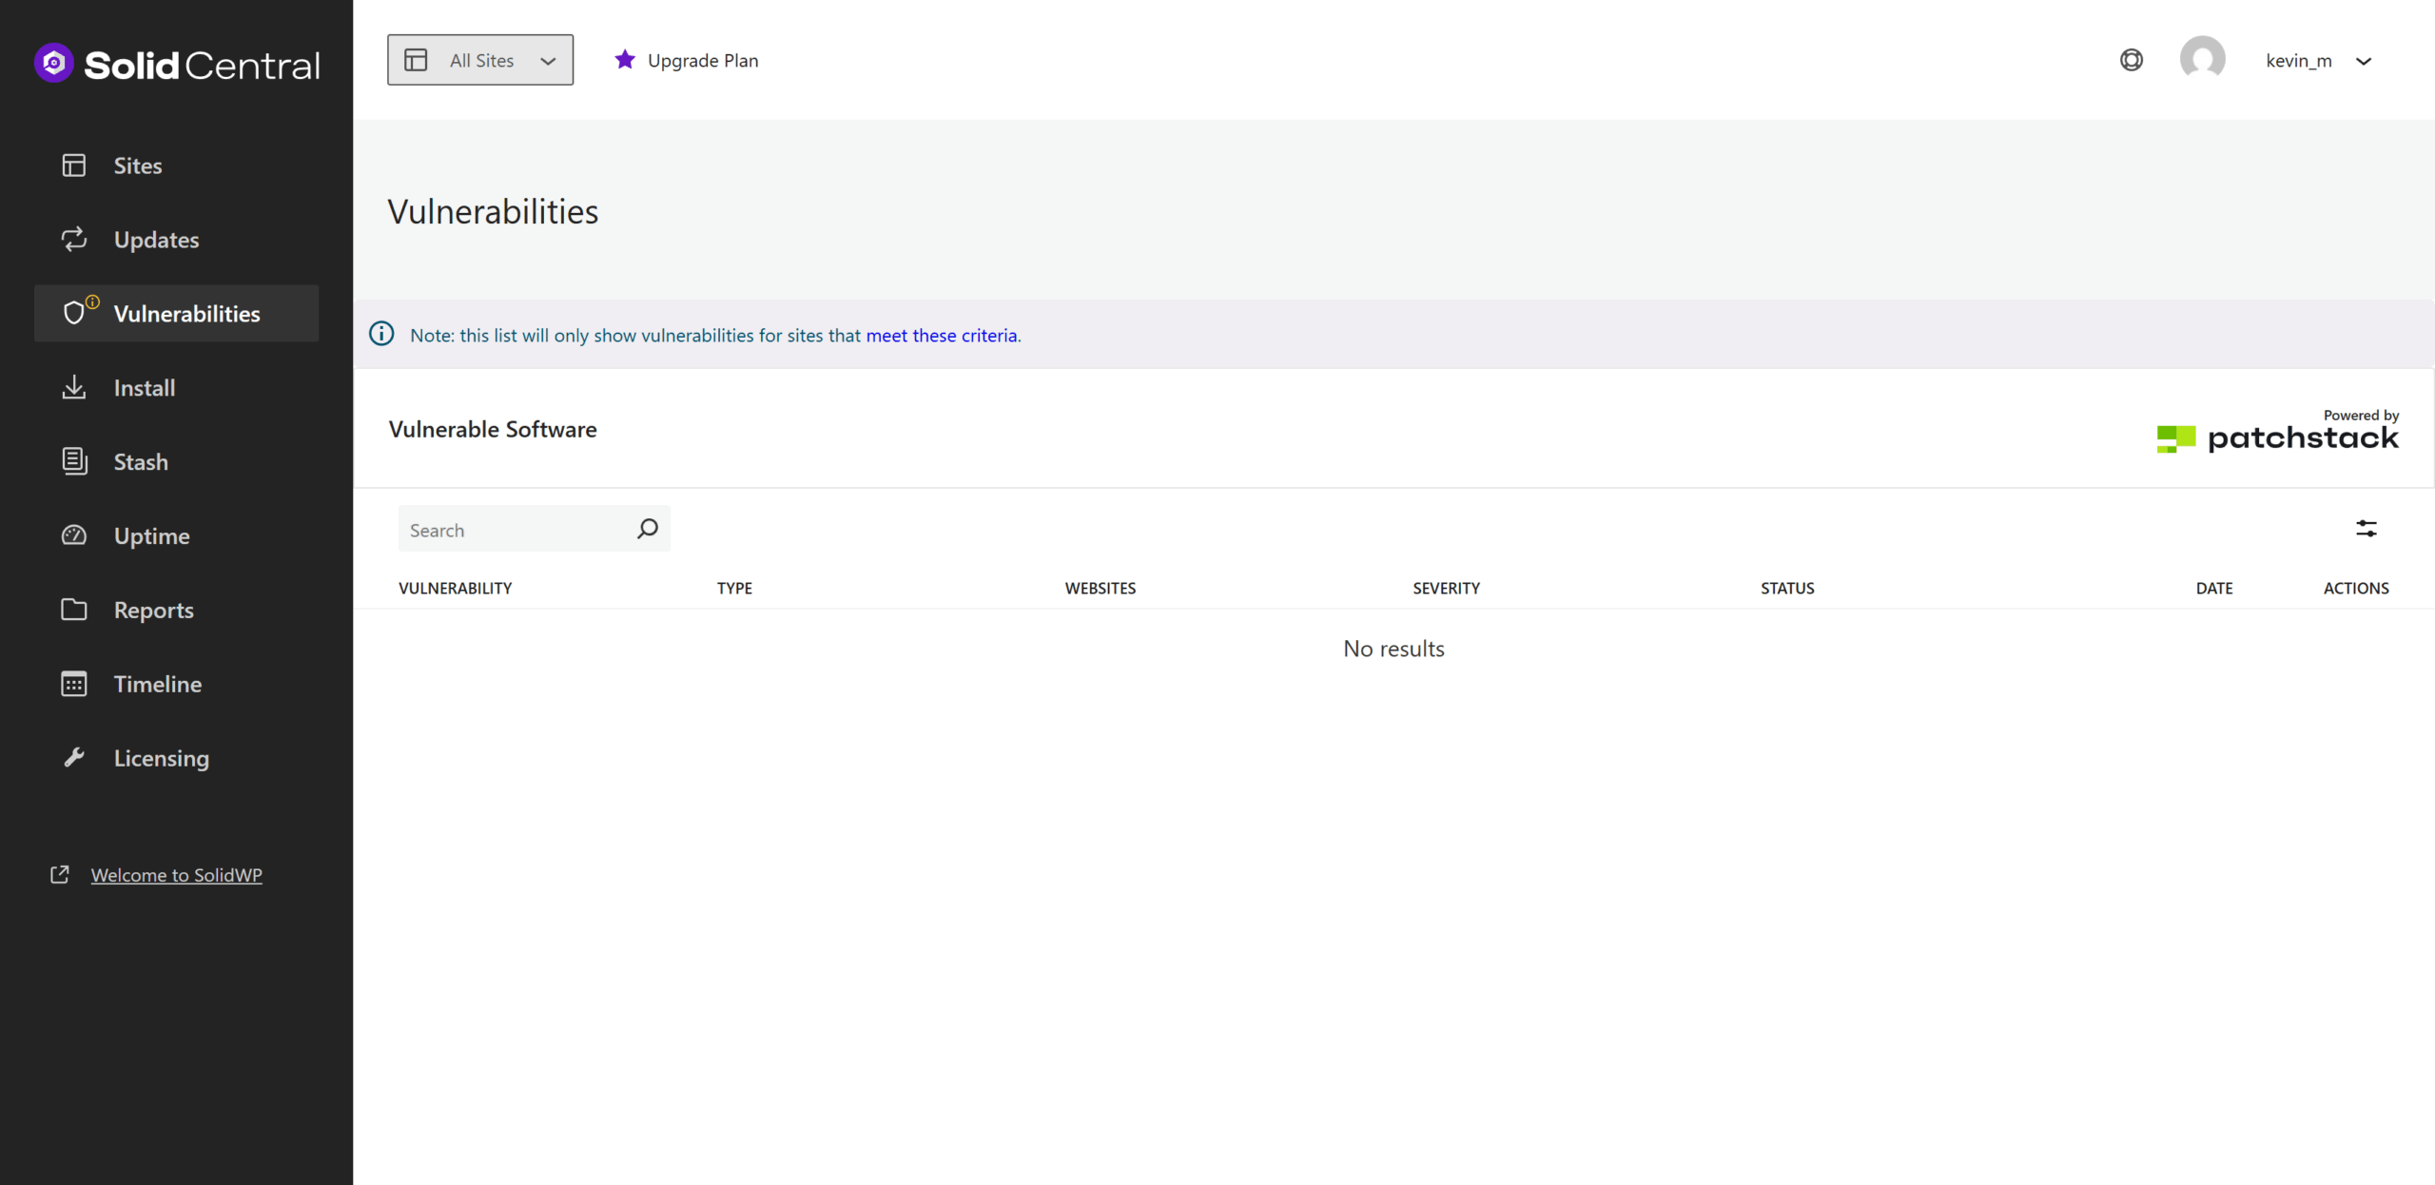Open the Timeline calendar icon
This screenshot has height=1185, width=2435.
[x=74, y=684]
